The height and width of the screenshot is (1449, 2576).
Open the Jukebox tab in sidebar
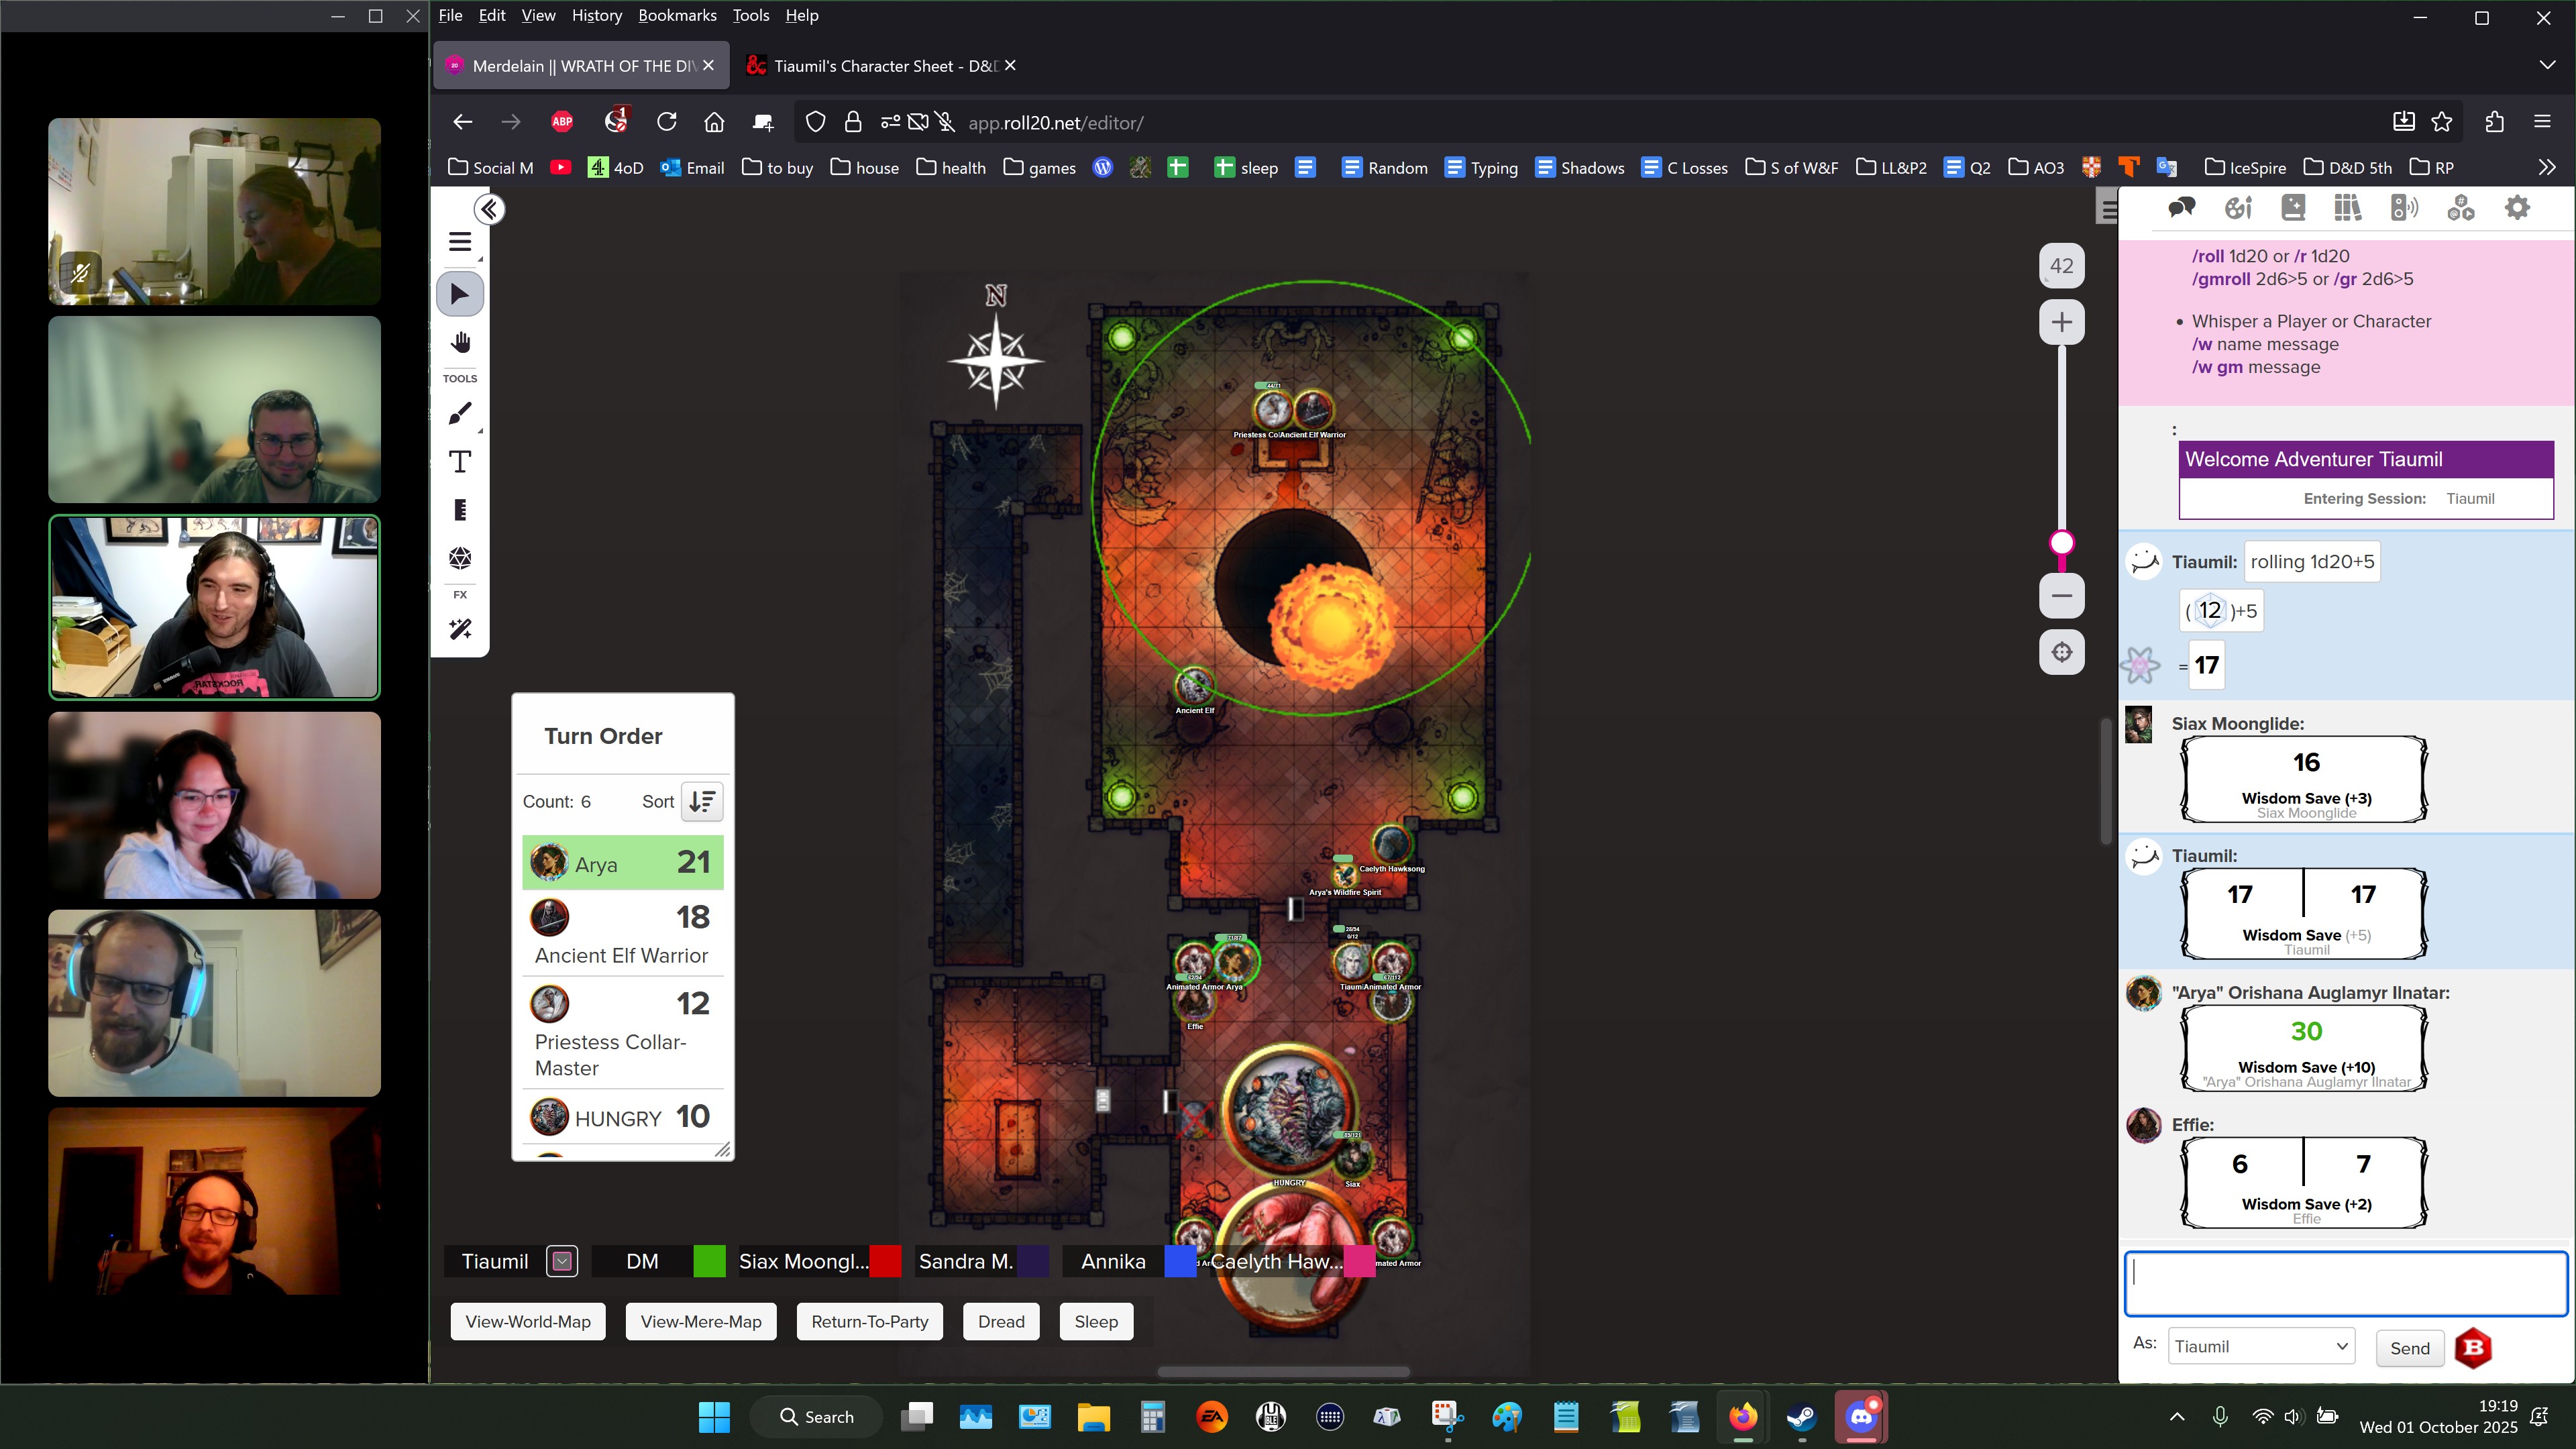2404,208
